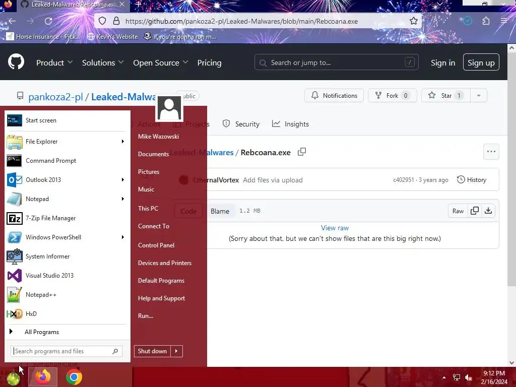Expand Notepad submenu arrow
Viewport: 516px width, 387px height.
[122, 199]
